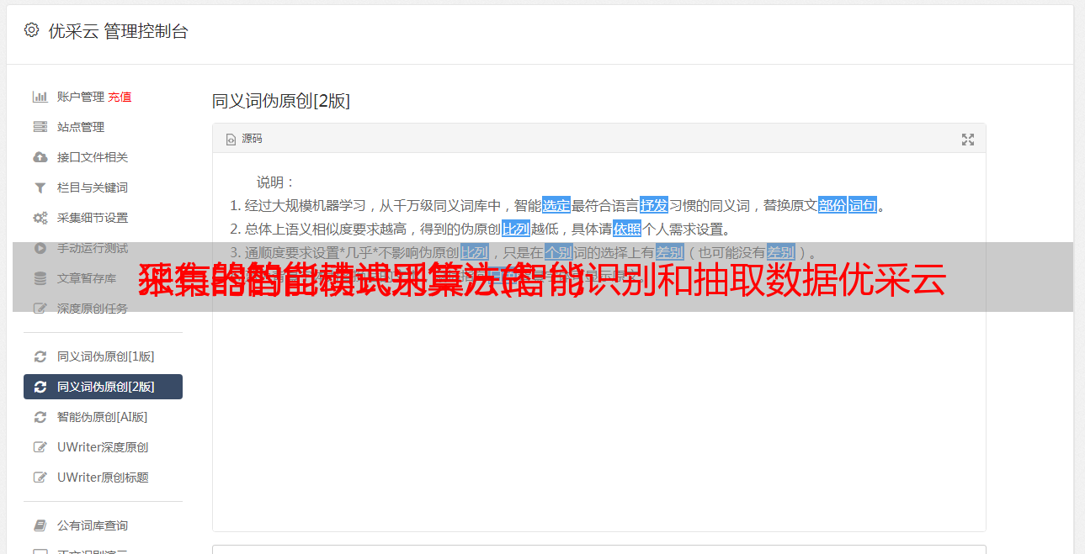Open 账户管理 bar chart icon

point(40,97)
